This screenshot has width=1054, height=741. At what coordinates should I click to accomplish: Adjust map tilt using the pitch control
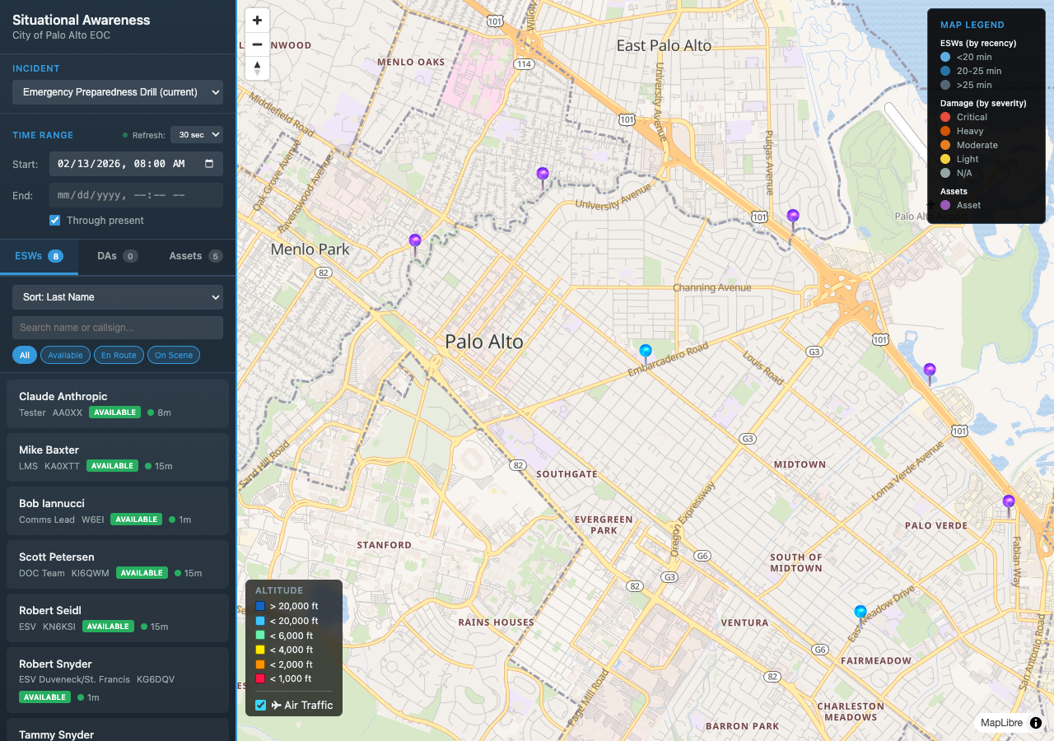257,68
